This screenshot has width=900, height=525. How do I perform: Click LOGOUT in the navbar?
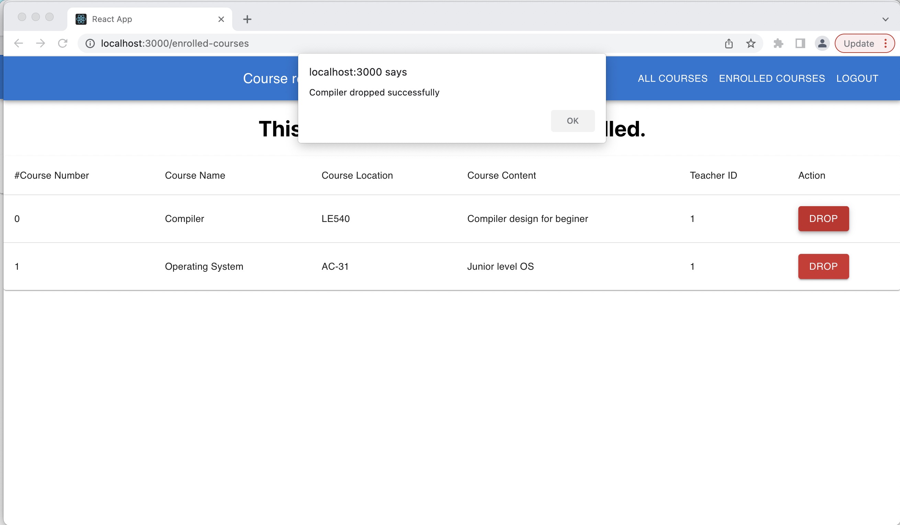[857, 79]
